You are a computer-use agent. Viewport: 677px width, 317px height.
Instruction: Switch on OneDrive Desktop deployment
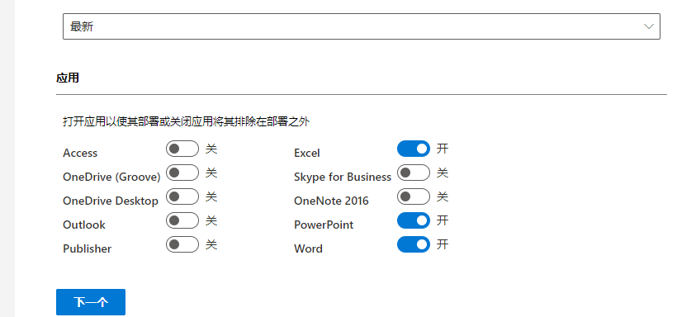[x=182, y=197]
